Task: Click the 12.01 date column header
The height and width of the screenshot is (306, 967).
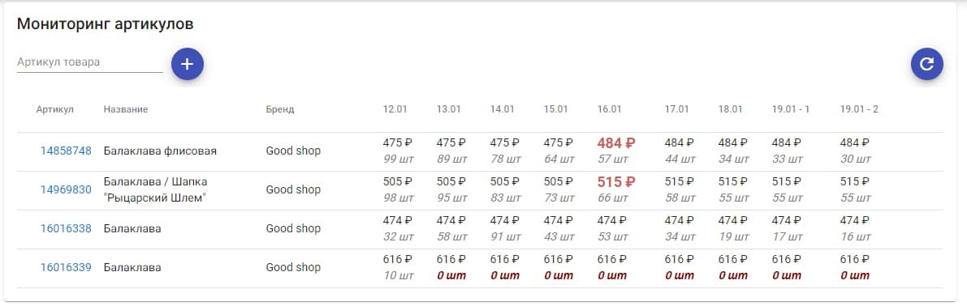Action: coord(395,109)
